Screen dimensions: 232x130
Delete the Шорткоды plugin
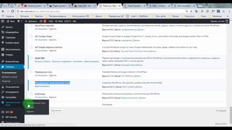click(x=53, y=97)
